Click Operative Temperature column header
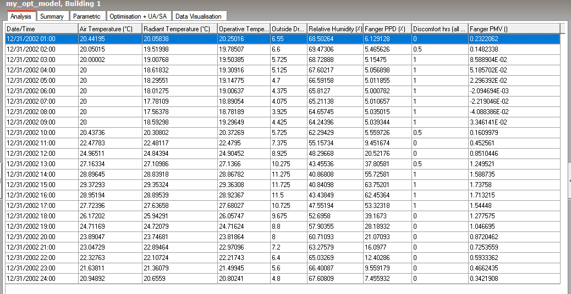This screenshot has height=294, width=571. point(244,29)
